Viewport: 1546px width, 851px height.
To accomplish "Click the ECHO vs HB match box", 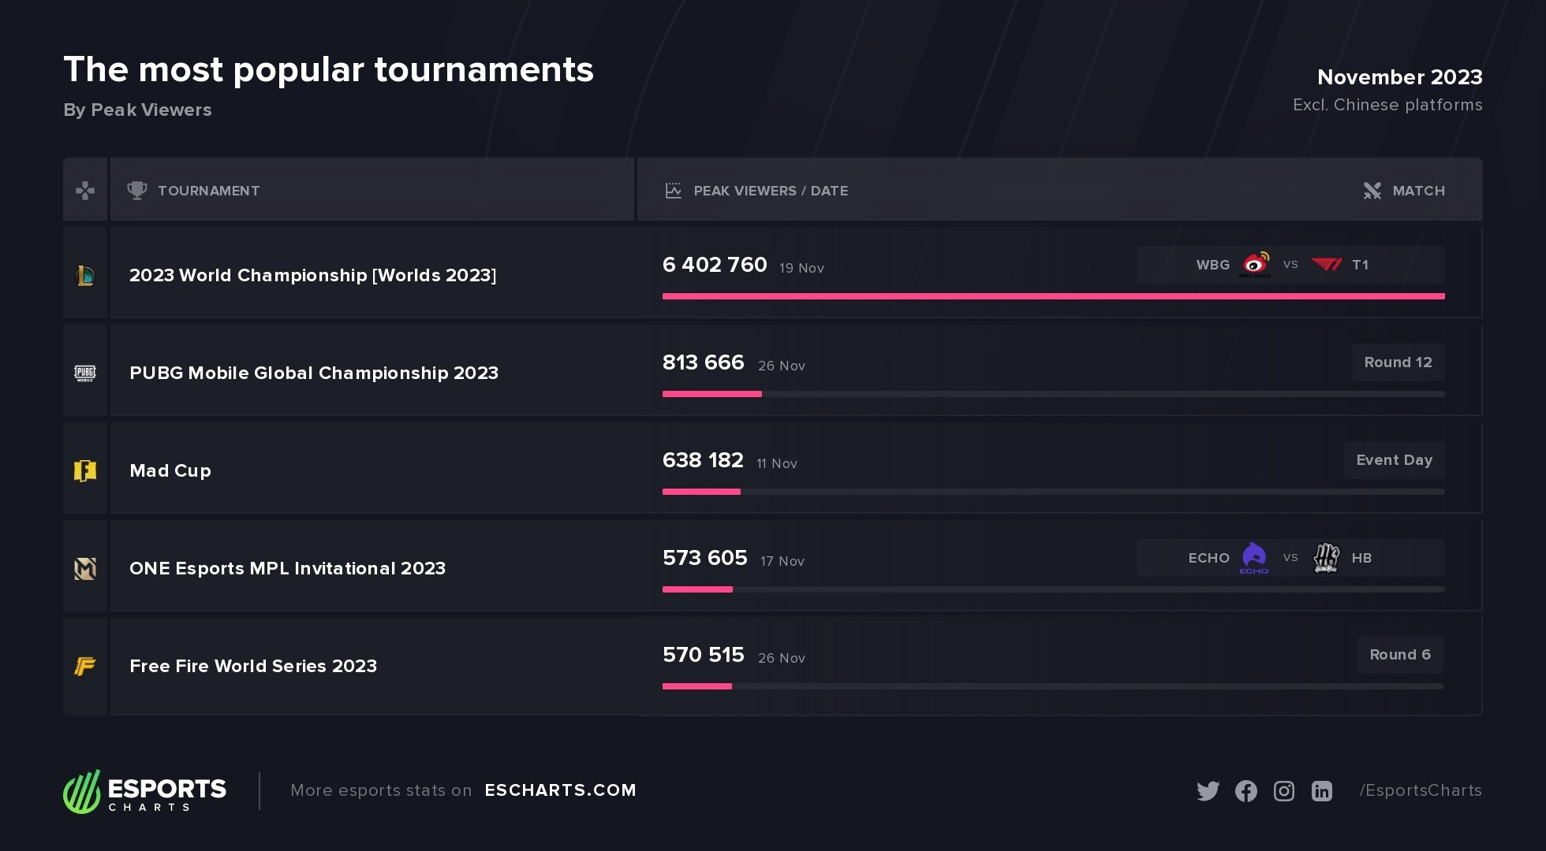I will tap(1290, 558).
